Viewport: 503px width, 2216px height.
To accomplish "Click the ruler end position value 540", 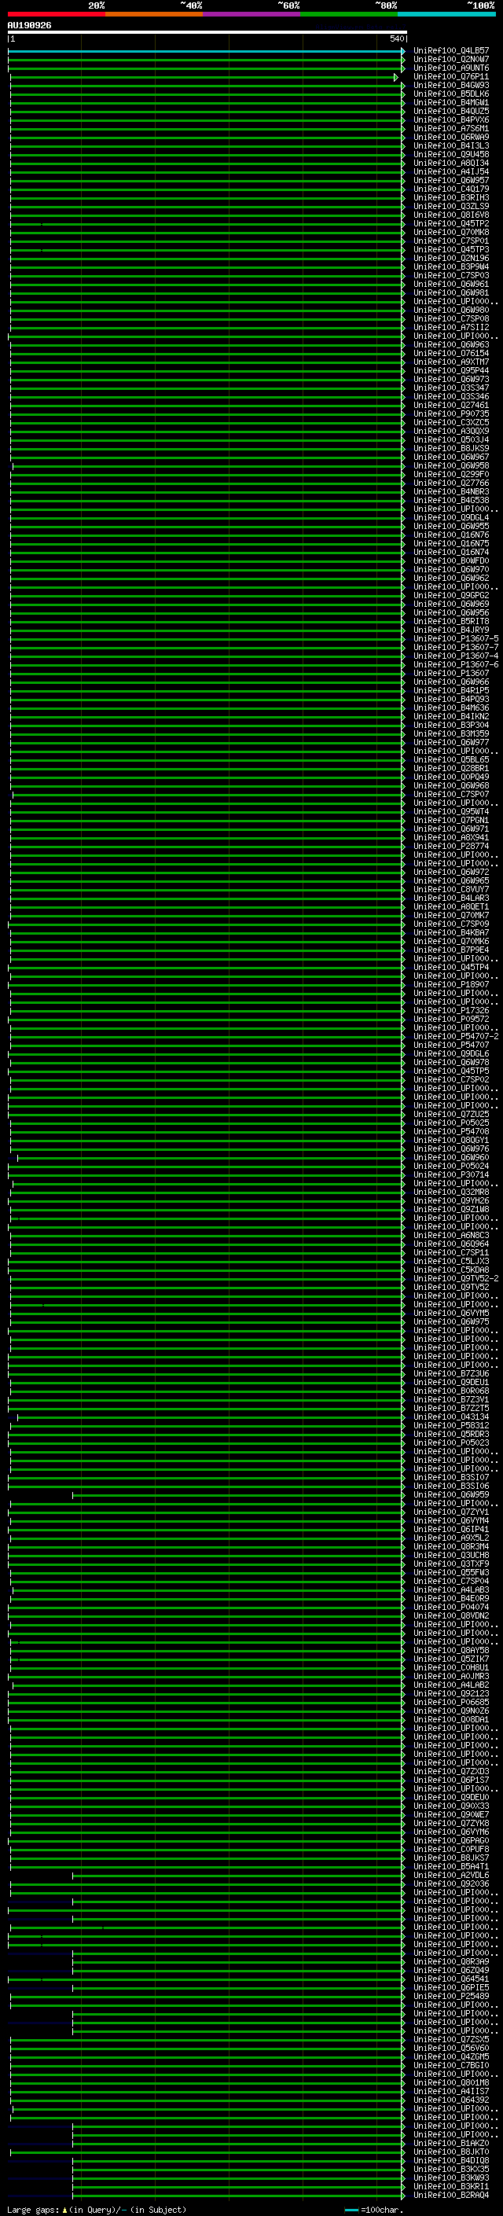I will click(x=396, y=39).
